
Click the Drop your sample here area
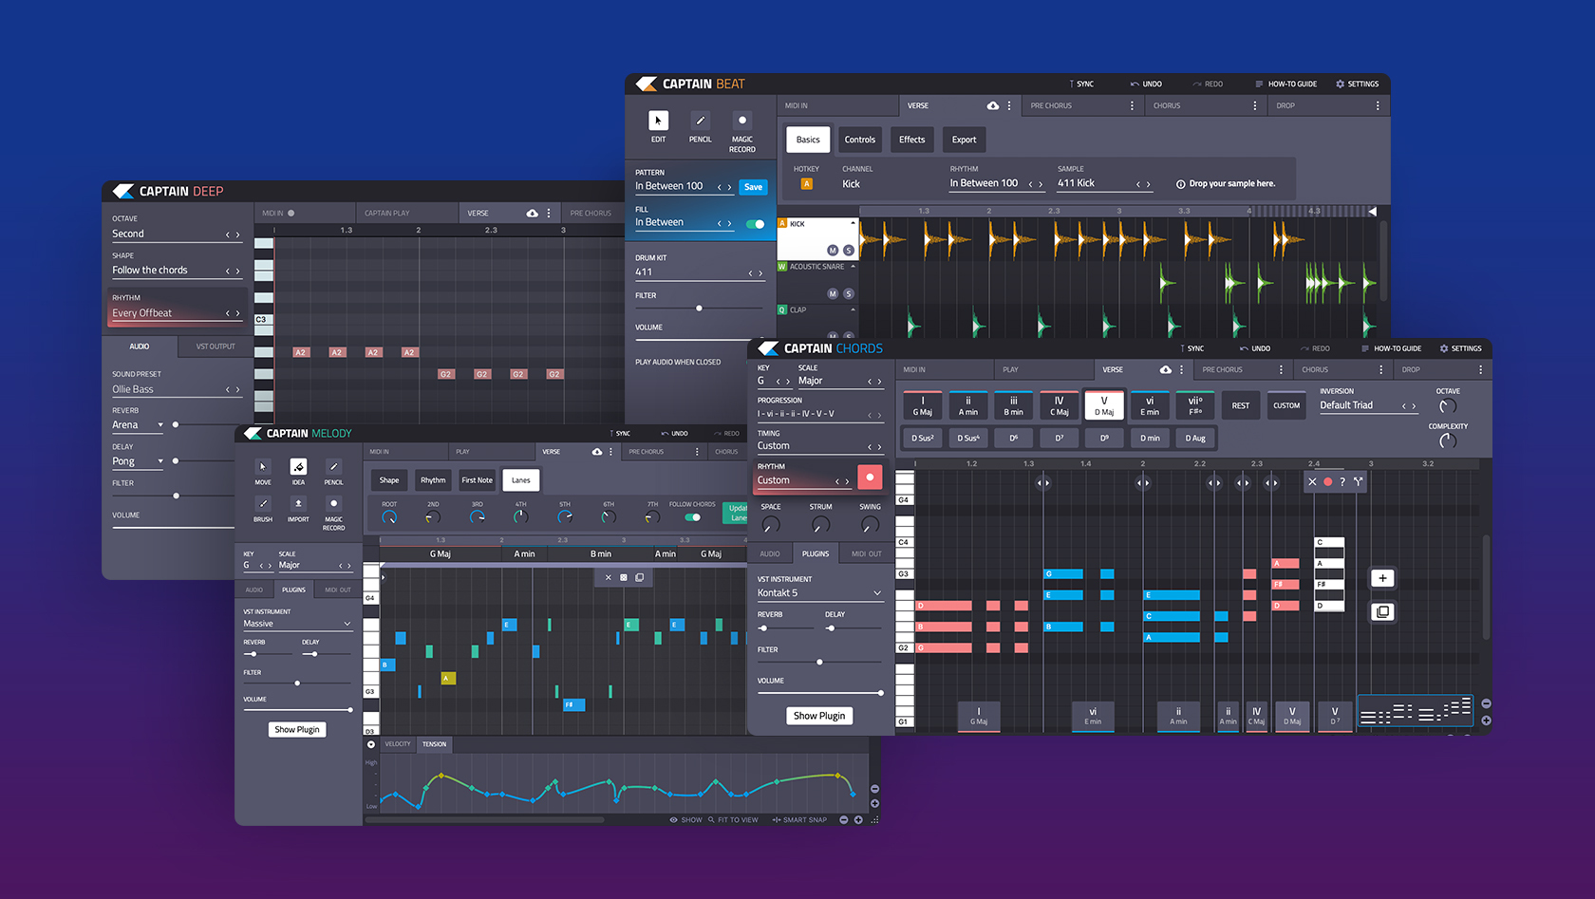pos(1228,182)
